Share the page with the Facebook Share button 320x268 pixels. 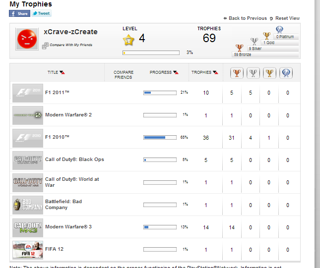coord(20,13)
